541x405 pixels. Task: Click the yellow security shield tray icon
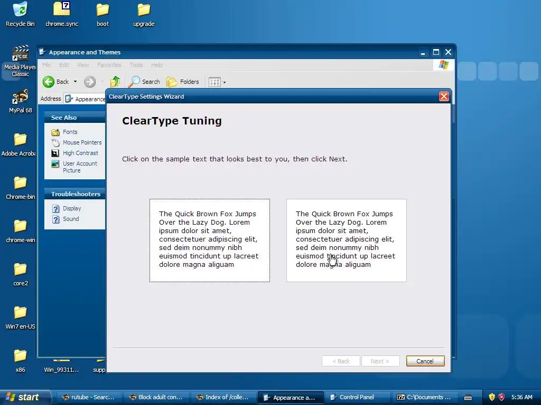[x=492, y=397]
